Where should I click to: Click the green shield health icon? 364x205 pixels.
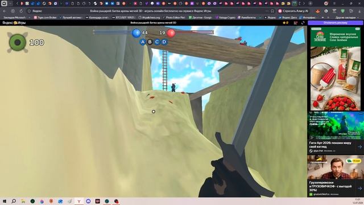pyautogui.click(x=18, y=43)
